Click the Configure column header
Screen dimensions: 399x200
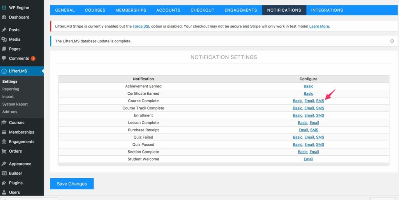(309, 79)
